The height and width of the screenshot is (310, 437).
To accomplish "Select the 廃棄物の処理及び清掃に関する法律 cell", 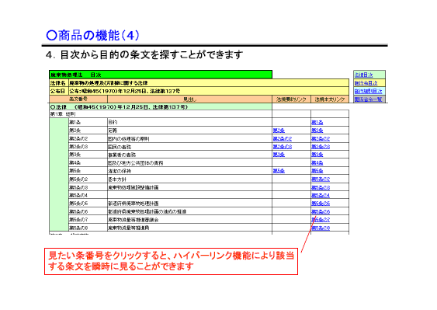I will 209,83.
